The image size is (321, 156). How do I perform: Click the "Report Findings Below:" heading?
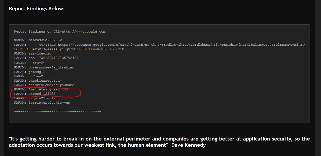pyautogui.click(x=37, y=9)
